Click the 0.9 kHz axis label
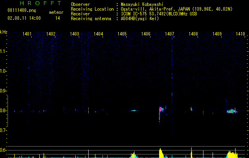 click(3, 91)
